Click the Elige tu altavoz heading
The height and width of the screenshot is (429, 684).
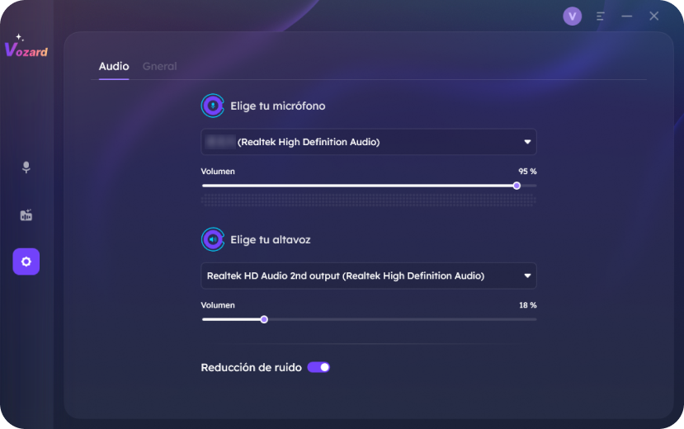tap(271, 240)
